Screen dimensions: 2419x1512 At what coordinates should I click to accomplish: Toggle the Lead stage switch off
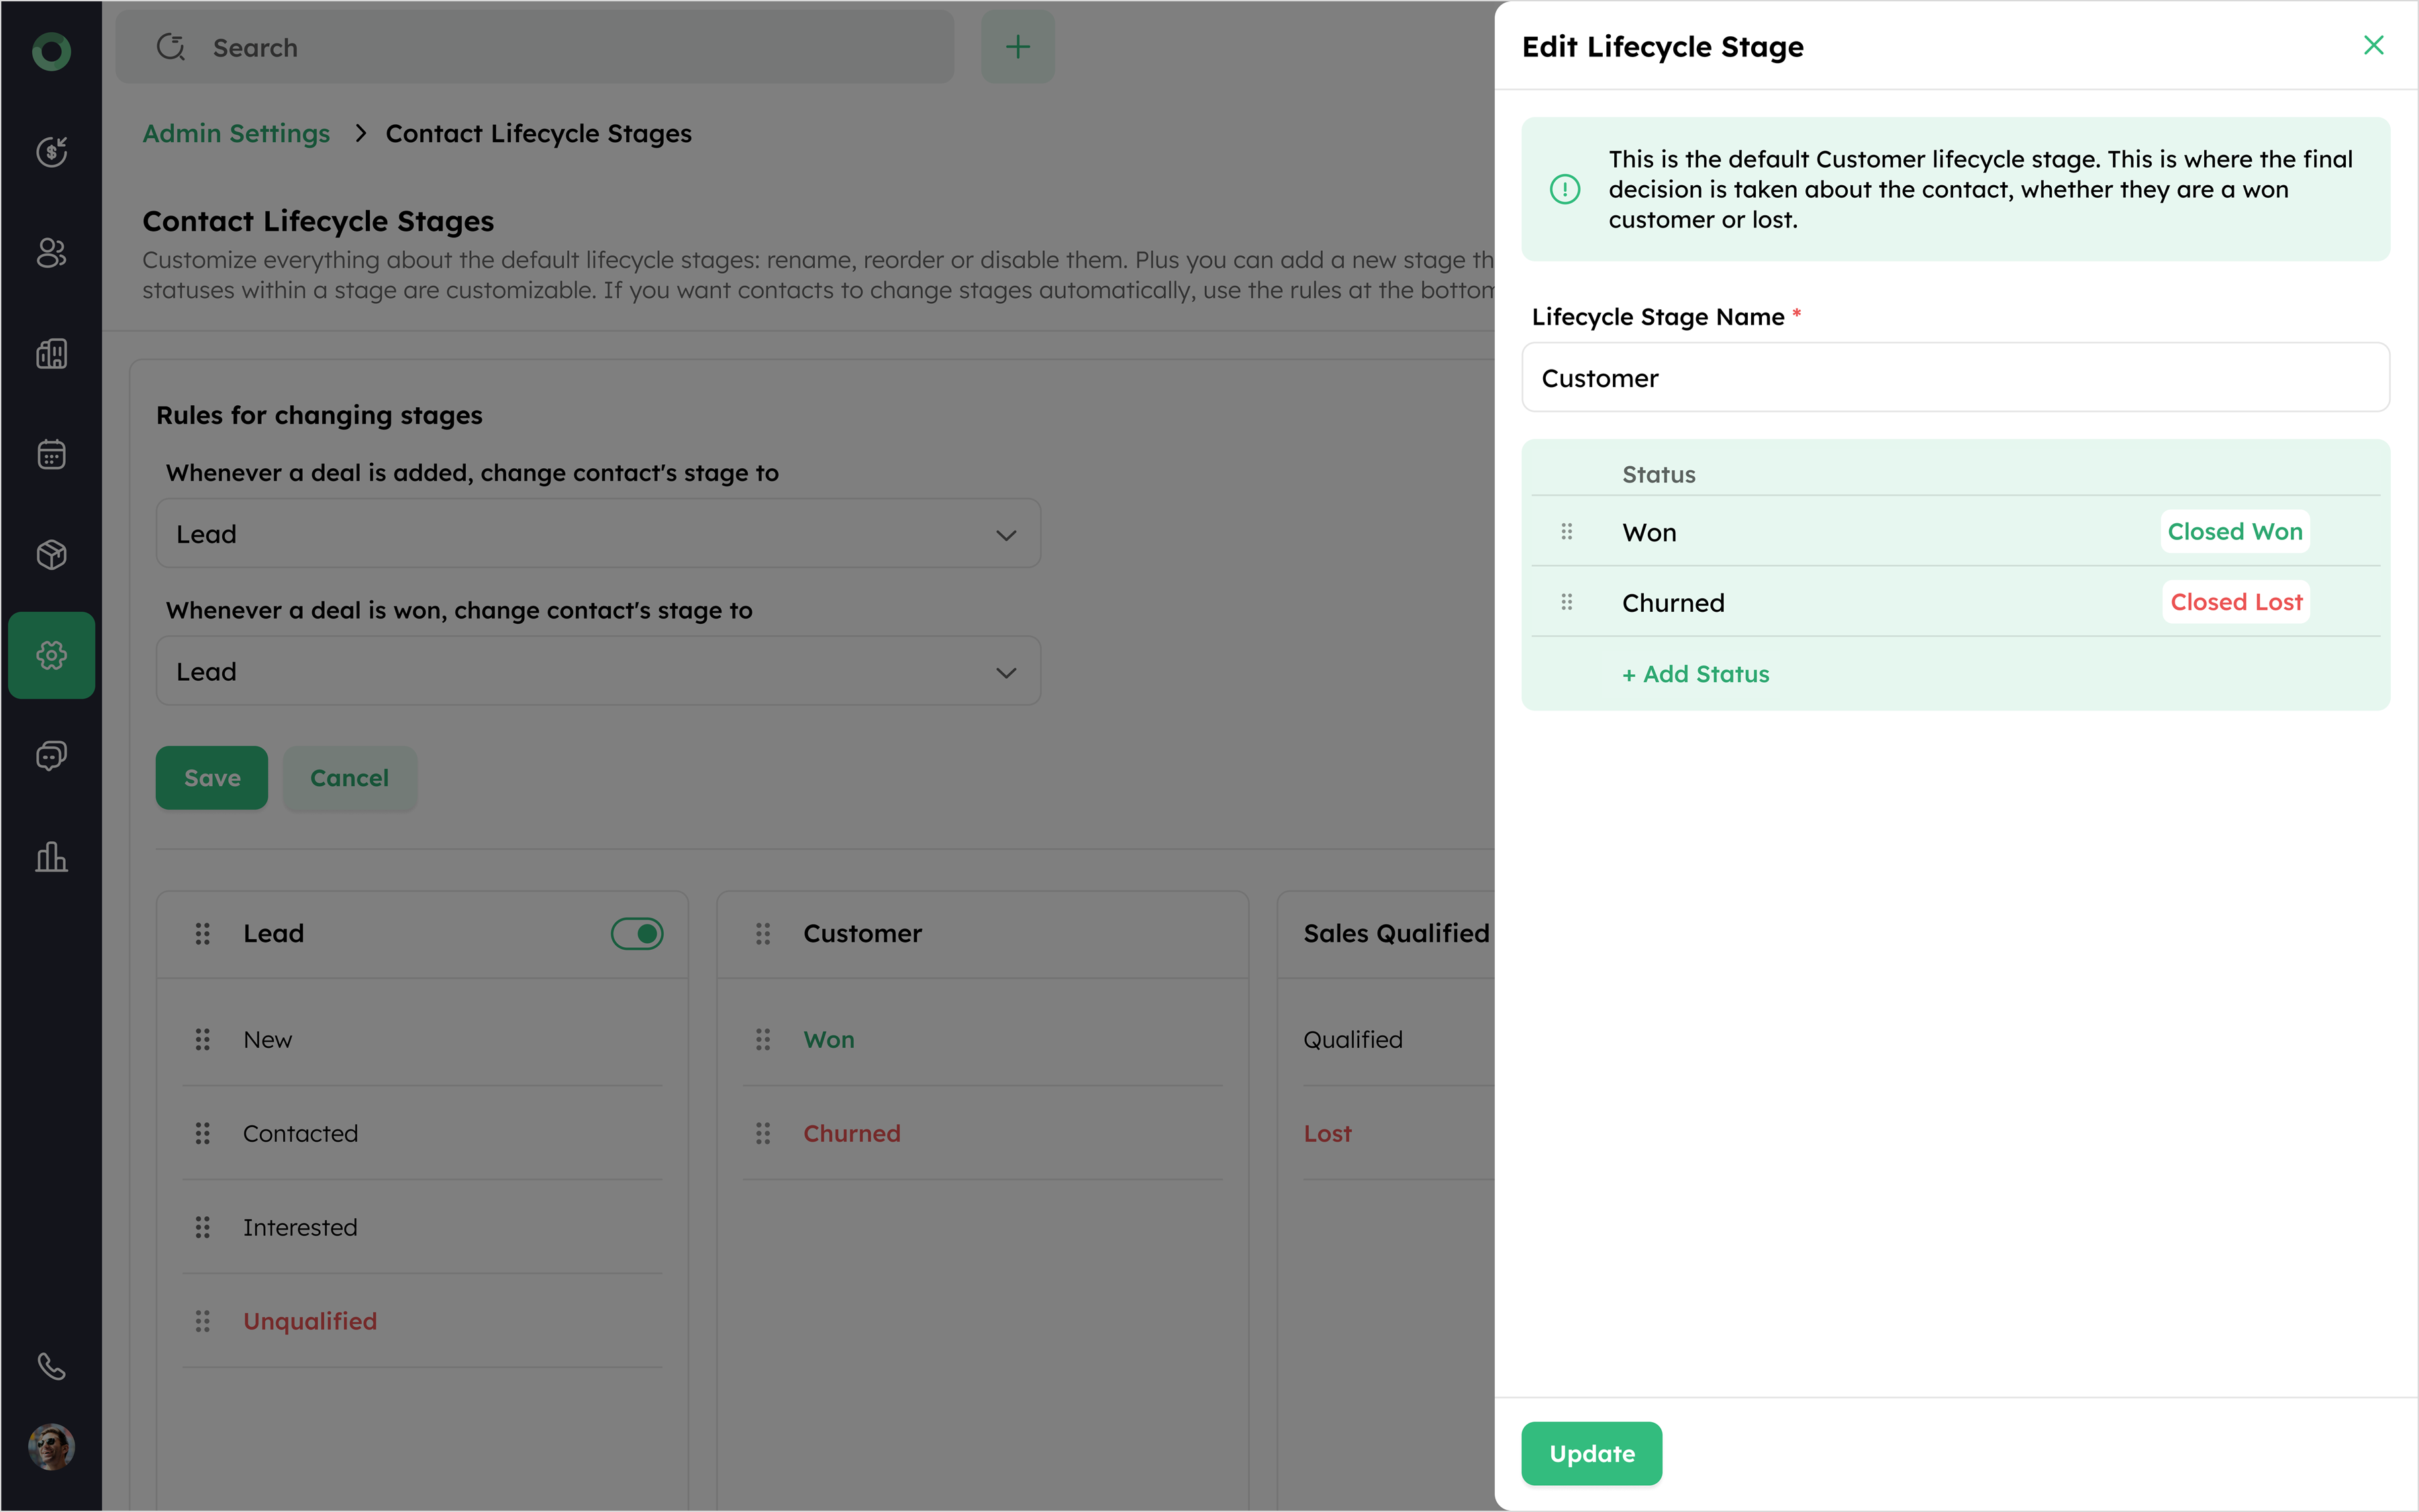[637, 934]
